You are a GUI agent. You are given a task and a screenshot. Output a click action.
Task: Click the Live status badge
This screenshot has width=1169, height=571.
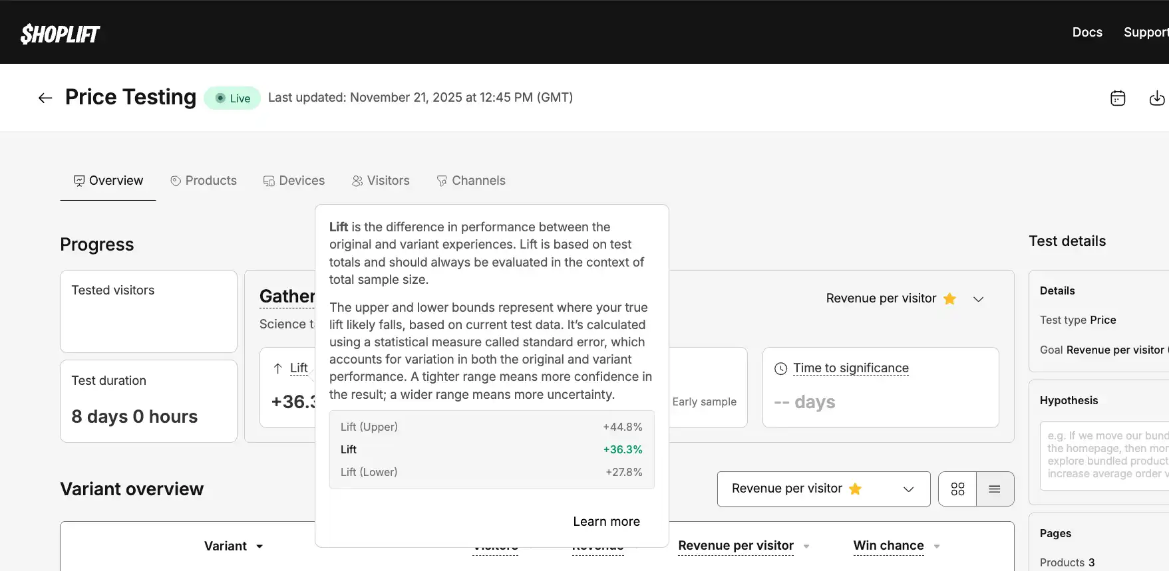232,98
